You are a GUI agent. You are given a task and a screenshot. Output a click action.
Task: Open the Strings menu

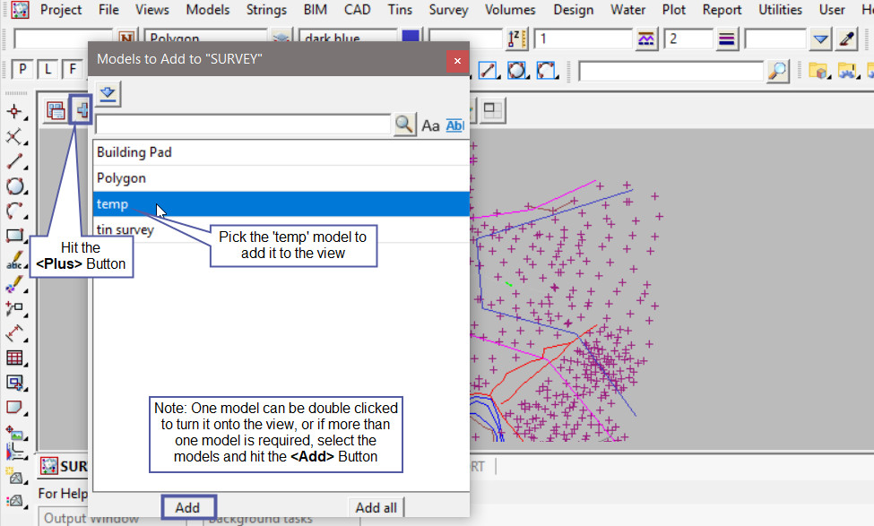[265, 10]
